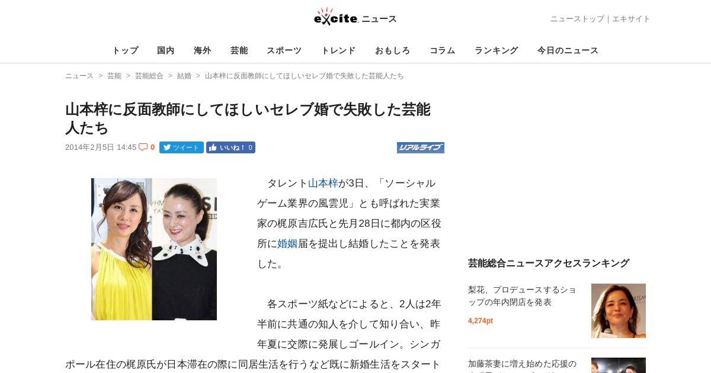Click the ニュース breadcrumb link
The width and height of the screenshot is (711, 373).
[79, 76]
